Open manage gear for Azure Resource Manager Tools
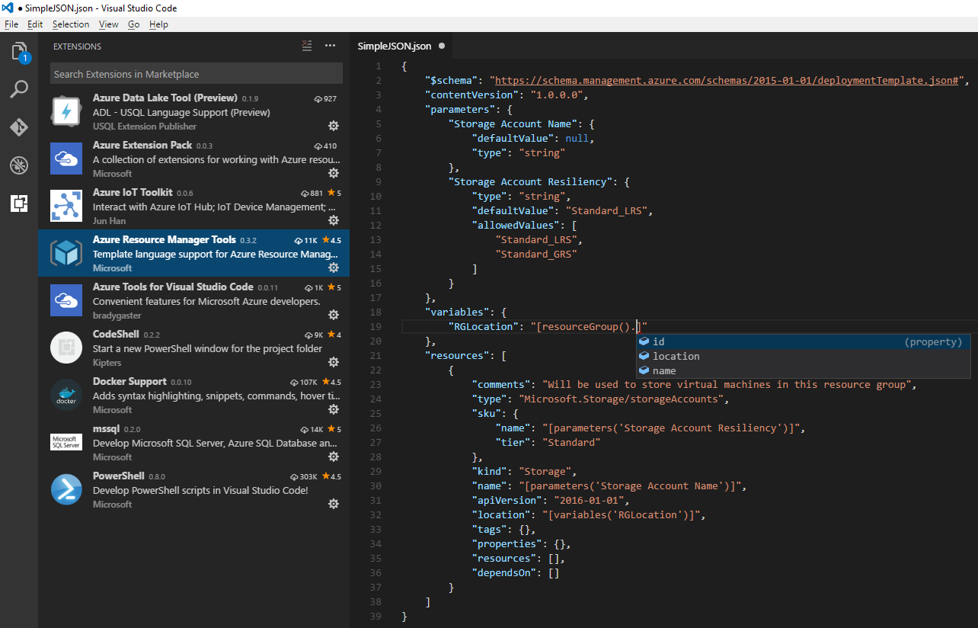 (x=333, y=268)
